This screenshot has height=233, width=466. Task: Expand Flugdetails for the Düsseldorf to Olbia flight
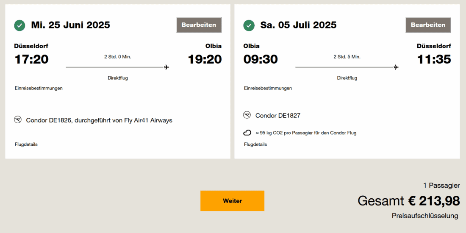(26, 144)
